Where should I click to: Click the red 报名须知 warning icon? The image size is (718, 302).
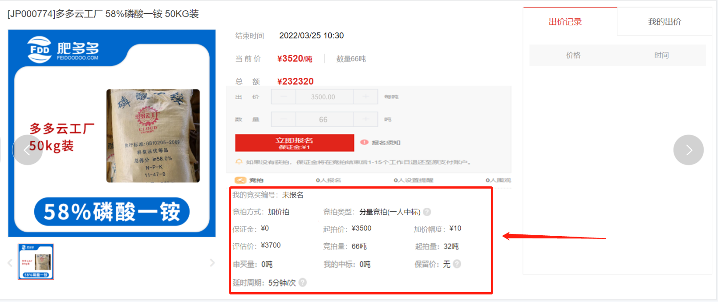pos(364,142)
